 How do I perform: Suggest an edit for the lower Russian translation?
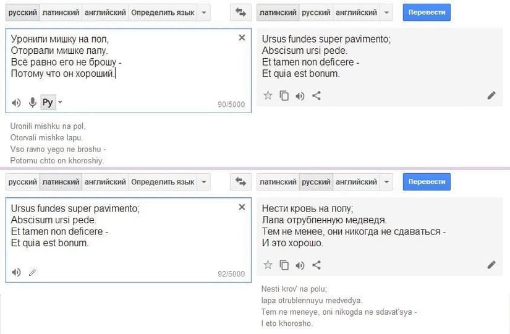click(x=491, y=265)
